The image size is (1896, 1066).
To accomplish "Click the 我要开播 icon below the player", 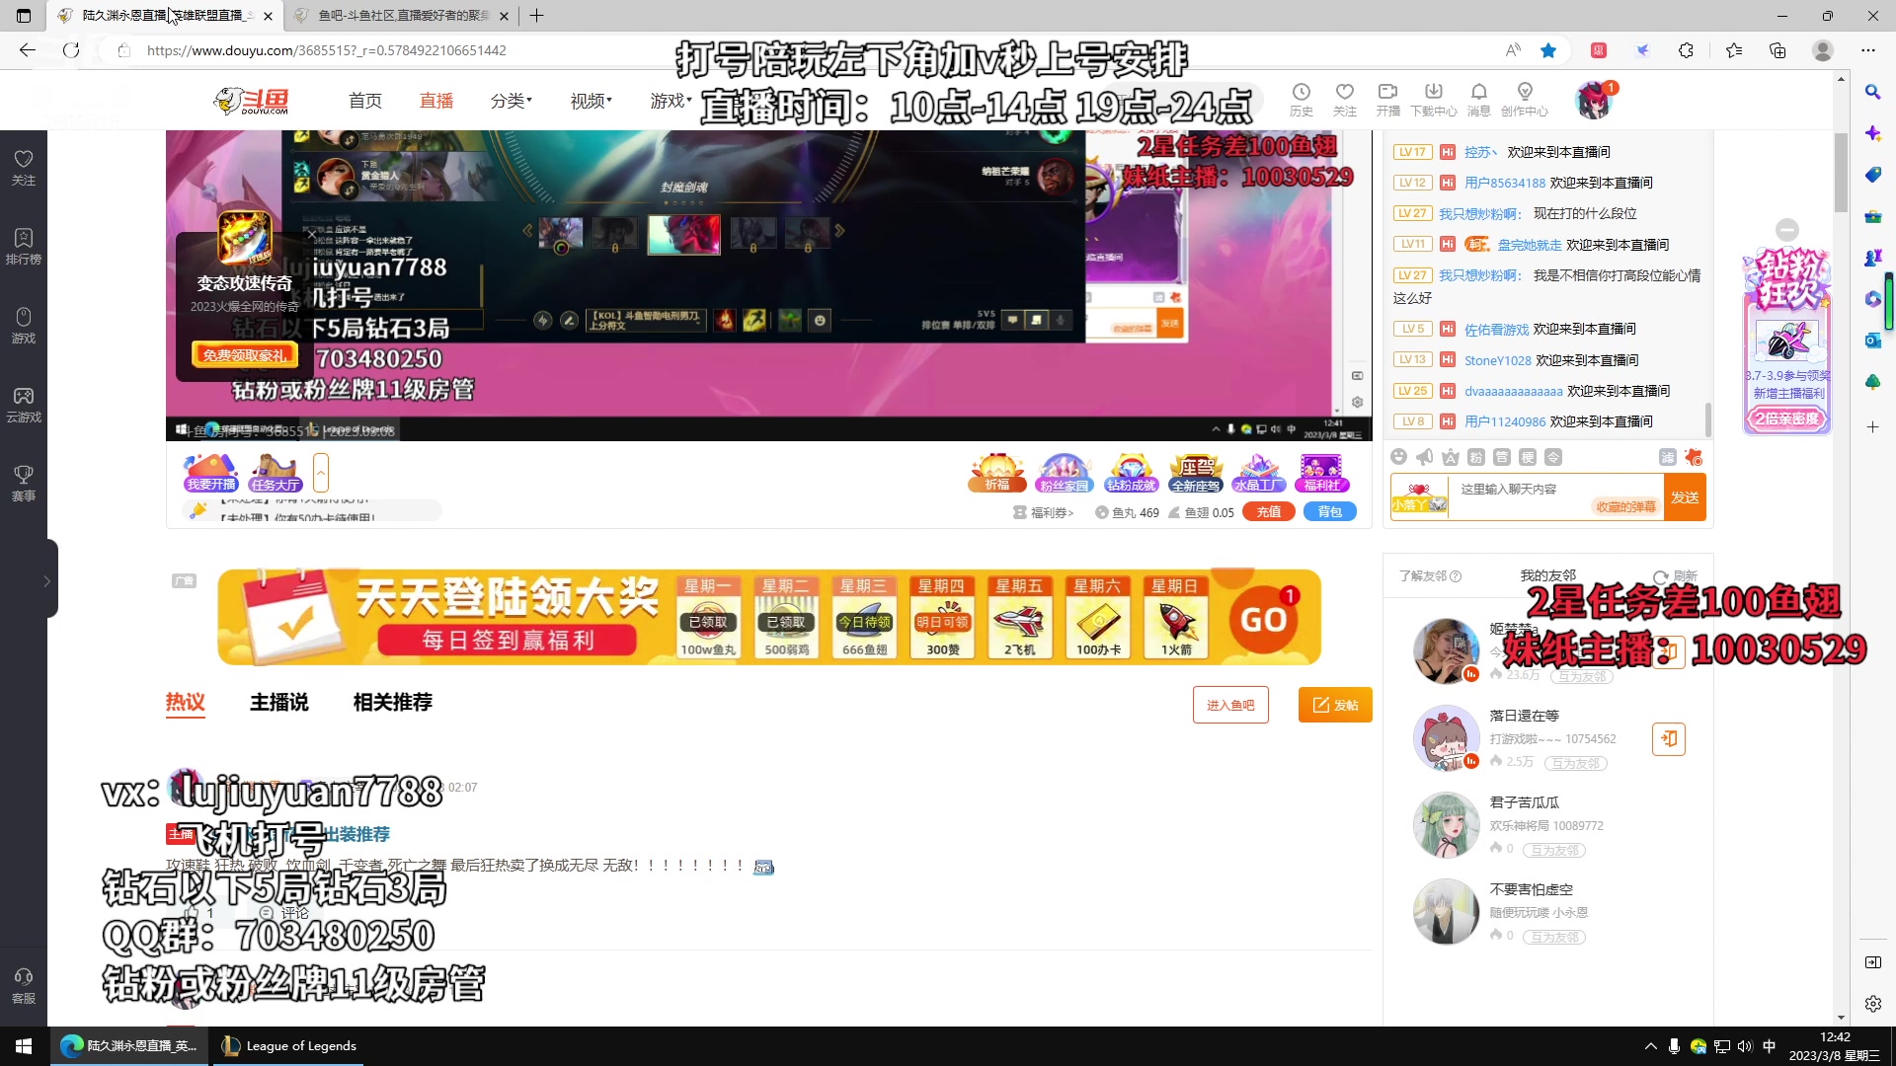I will [210, 473].
